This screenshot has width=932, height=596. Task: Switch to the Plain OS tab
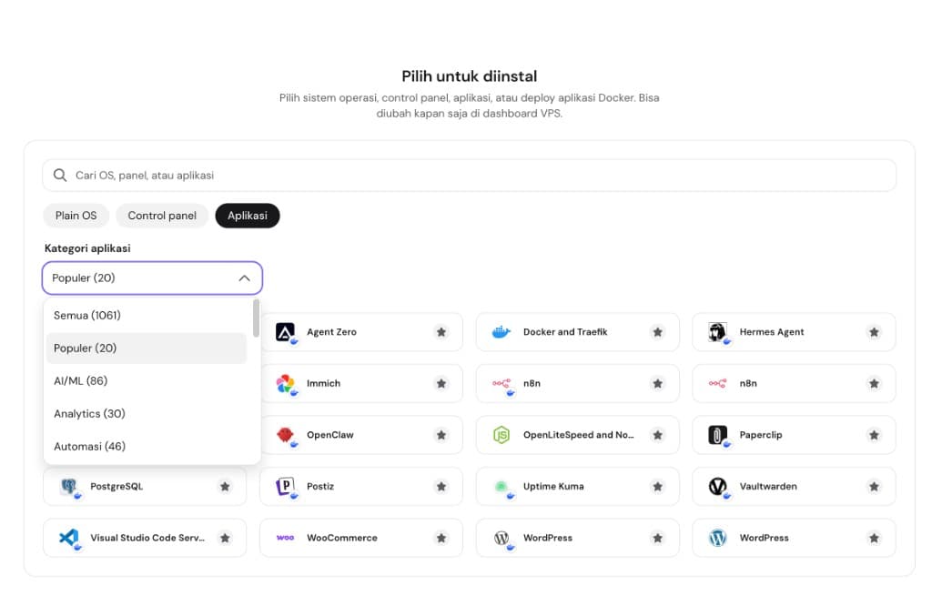click(76, 216)
